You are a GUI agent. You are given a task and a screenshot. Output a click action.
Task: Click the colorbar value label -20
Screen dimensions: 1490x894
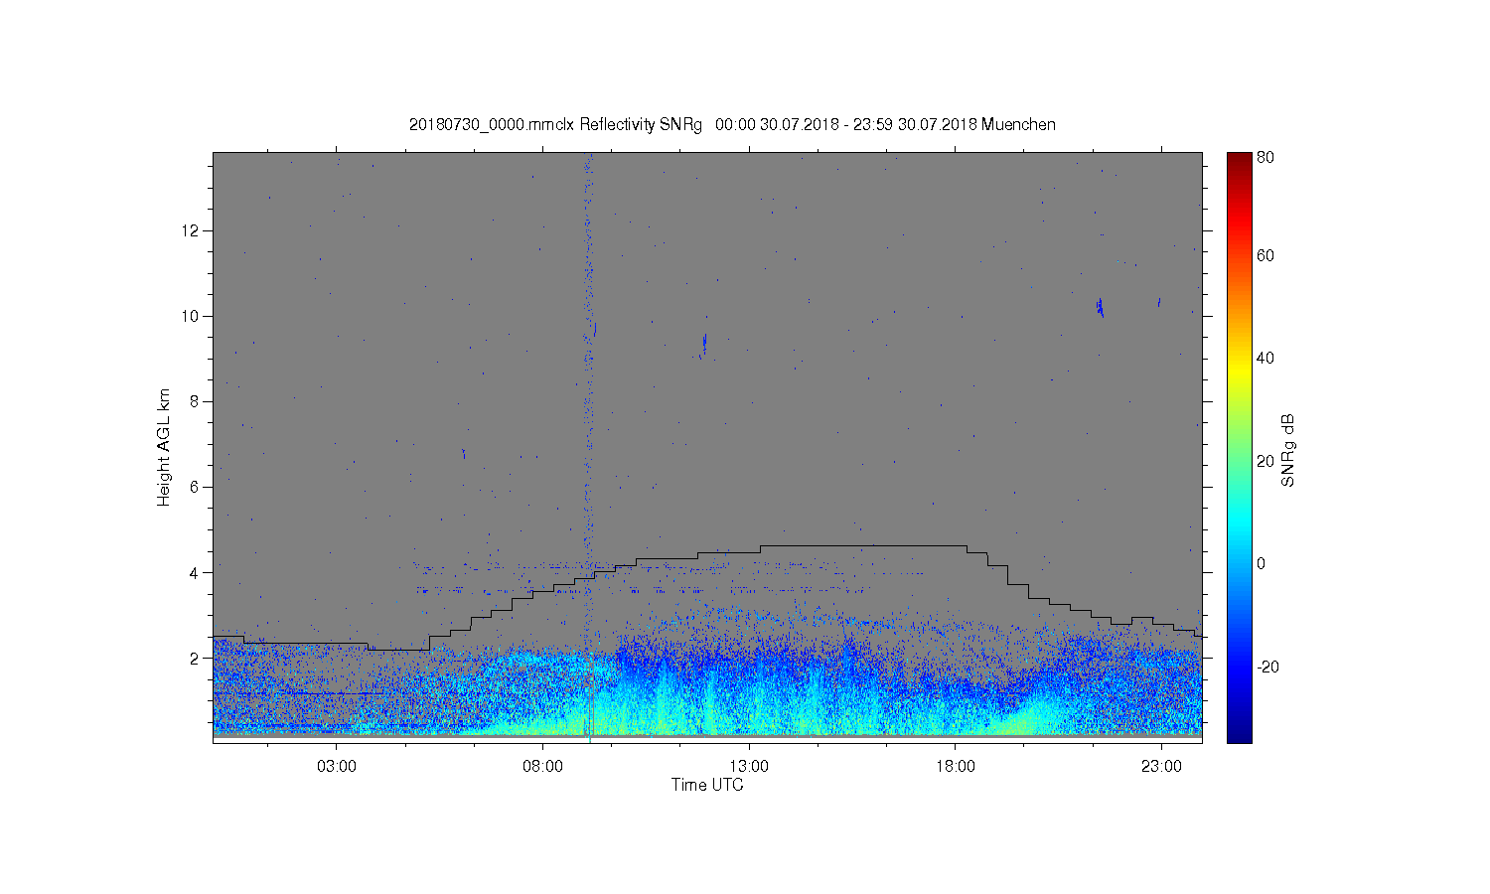pos(1266,667)
